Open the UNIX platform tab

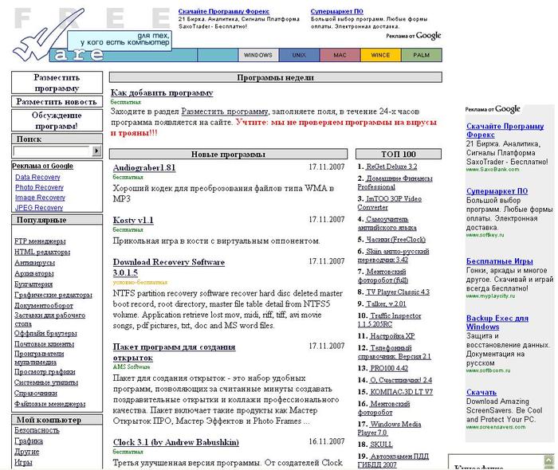[299, 55]
